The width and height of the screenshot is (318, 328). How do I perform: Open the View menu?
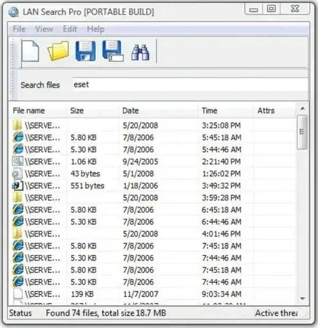(44, 29)
